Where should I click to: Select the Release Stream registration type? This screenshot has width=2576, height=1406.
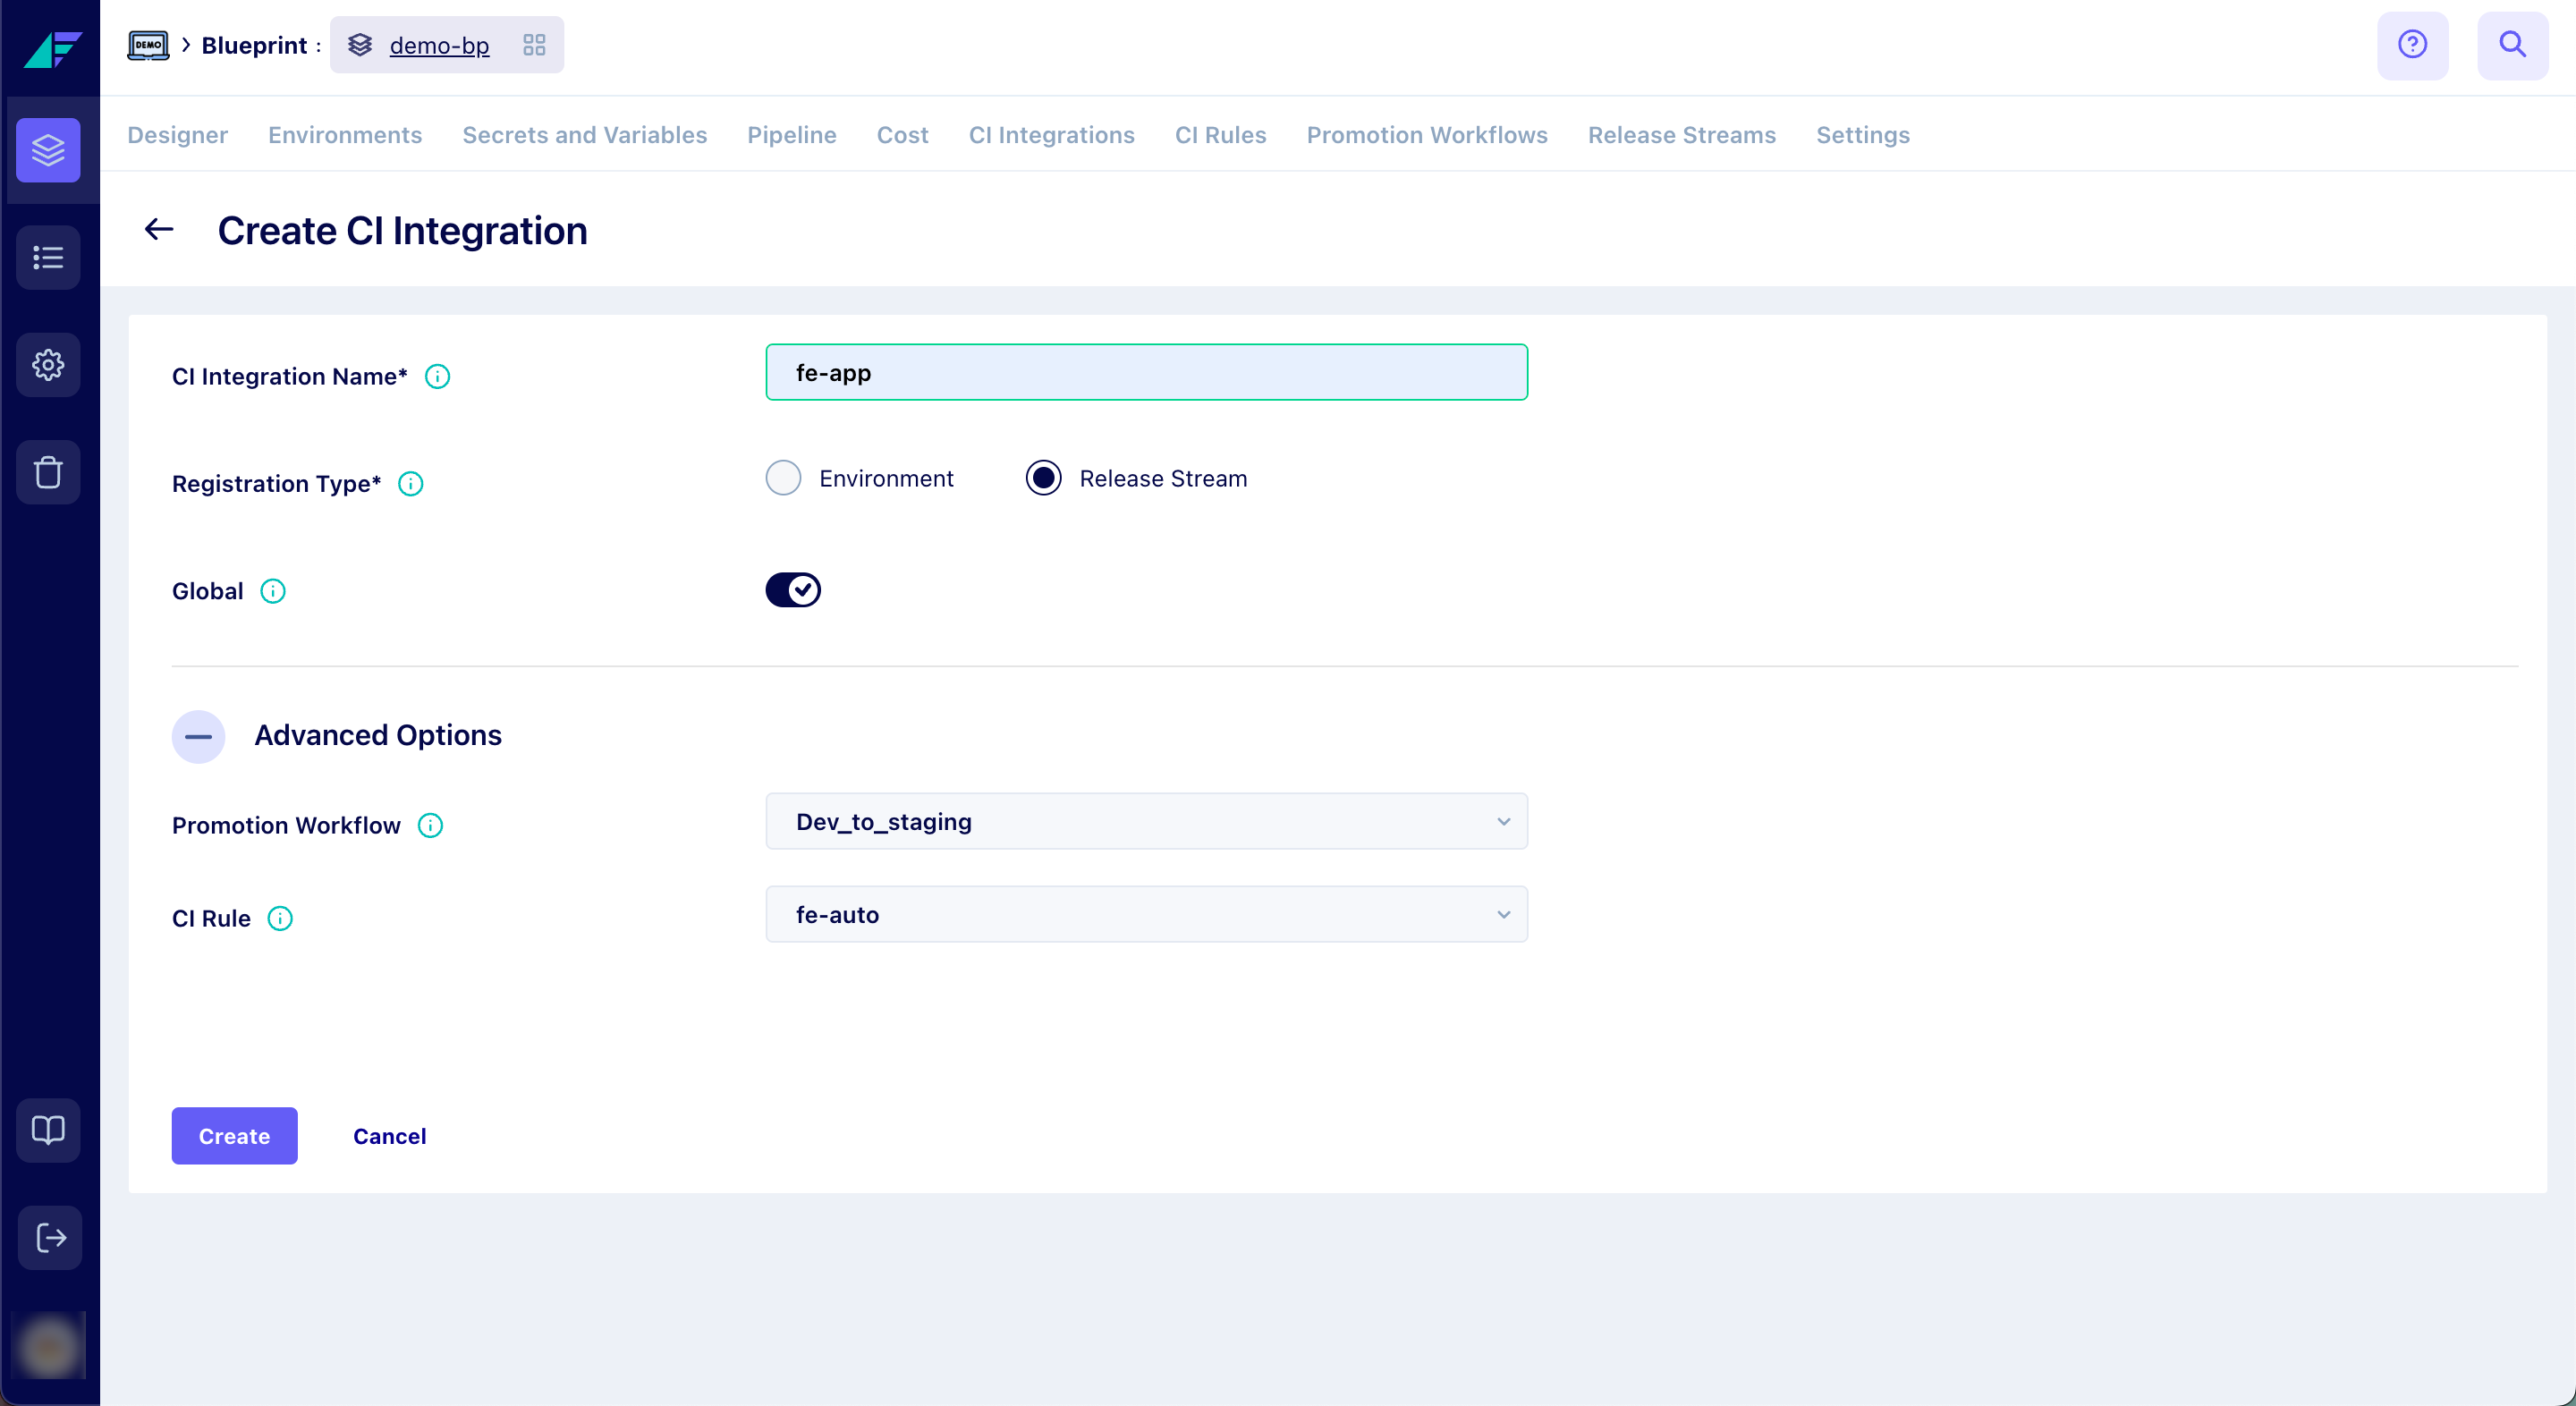point(1043,478)
